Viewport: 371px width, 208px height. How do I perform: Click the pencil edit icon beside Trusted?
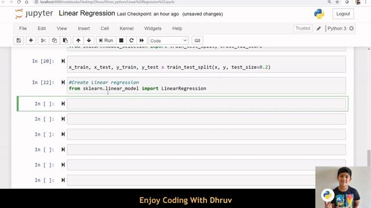[319, 28]
